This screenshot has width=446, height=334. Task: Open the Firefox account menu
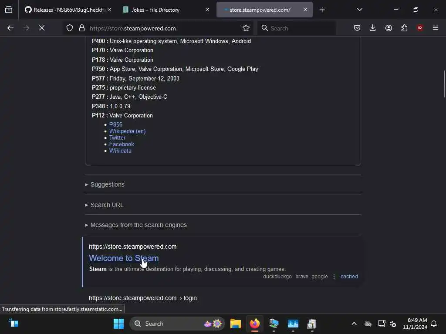[x=389, y=28]
